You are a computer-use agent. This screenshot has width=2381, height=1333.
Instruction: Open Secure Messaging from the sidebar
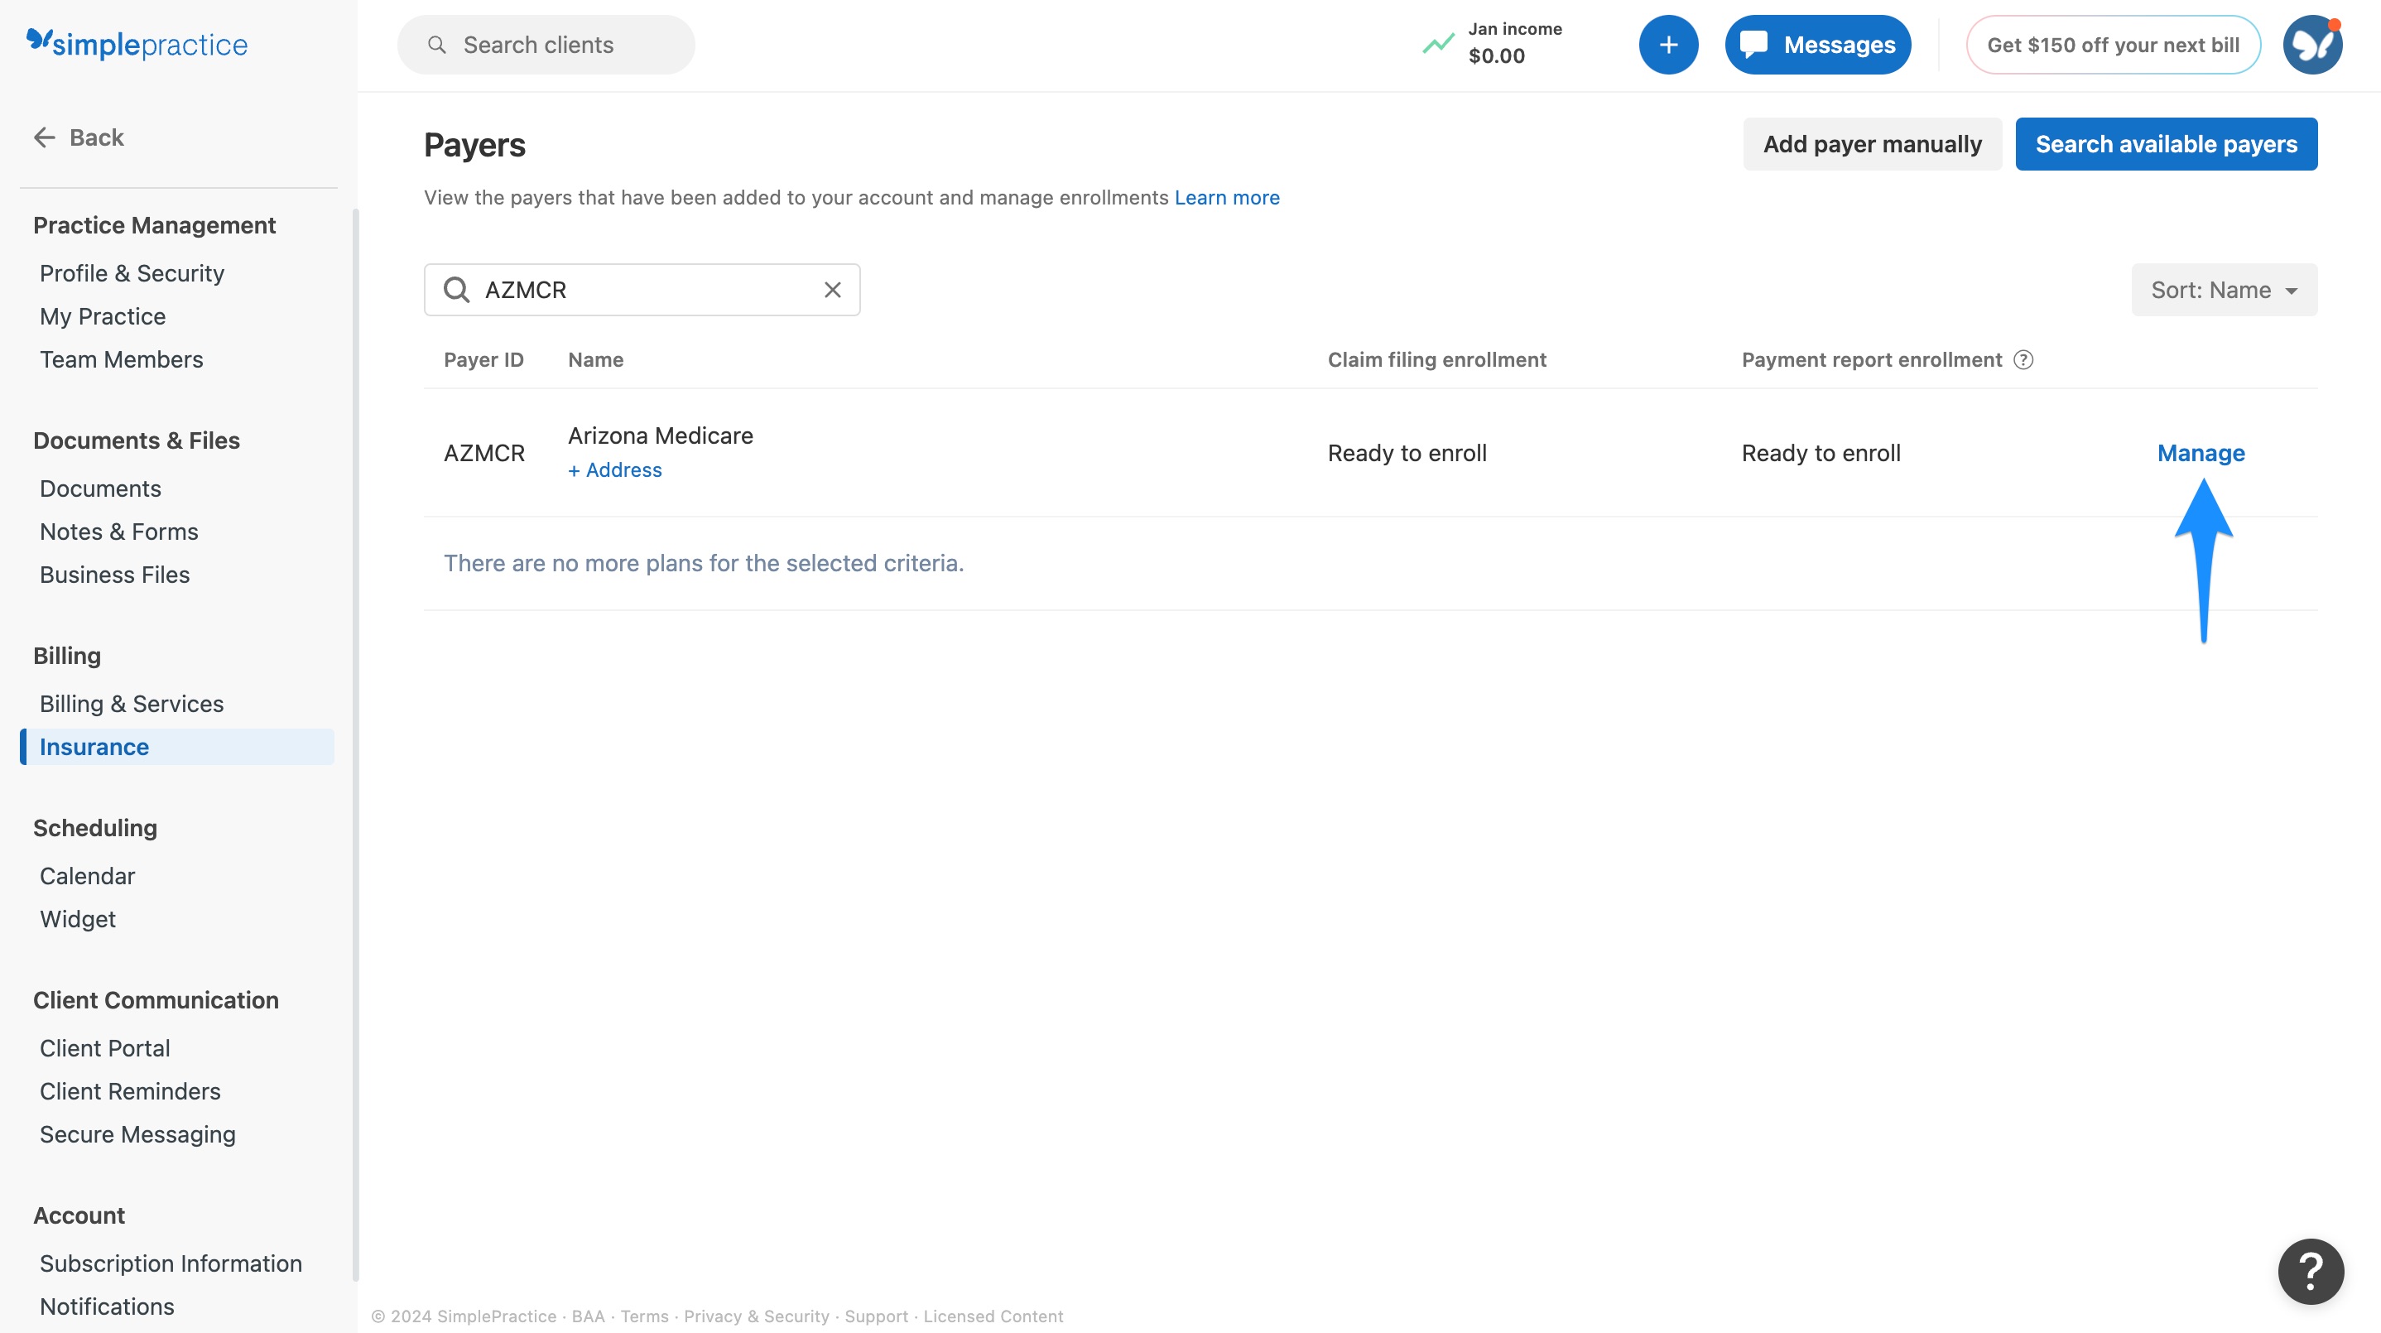coord(137,1134)
